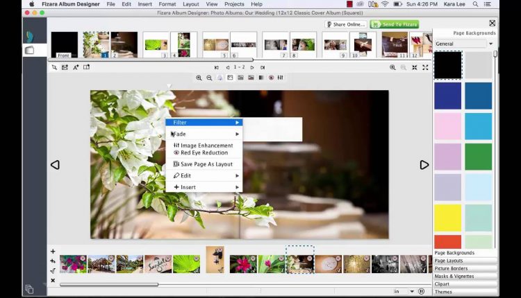Open the Format menu in menu bar

pos(167,4)
